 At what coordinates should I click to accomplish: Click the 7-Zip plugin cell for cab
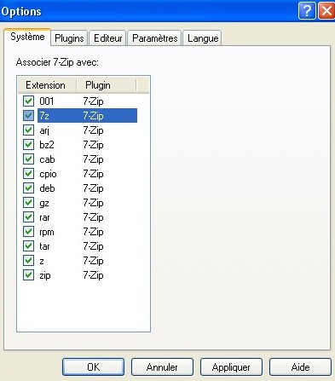93,159
